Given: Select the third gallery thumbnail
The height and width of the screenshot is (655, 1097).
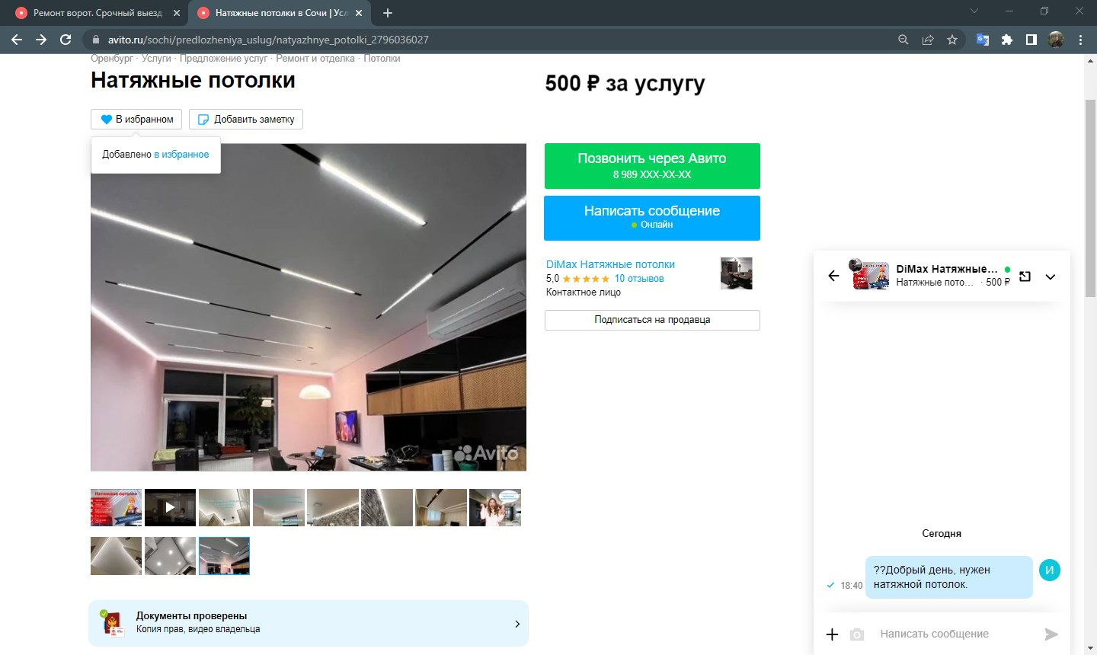Looking at the screenshot, I should (x=224, y=507).
